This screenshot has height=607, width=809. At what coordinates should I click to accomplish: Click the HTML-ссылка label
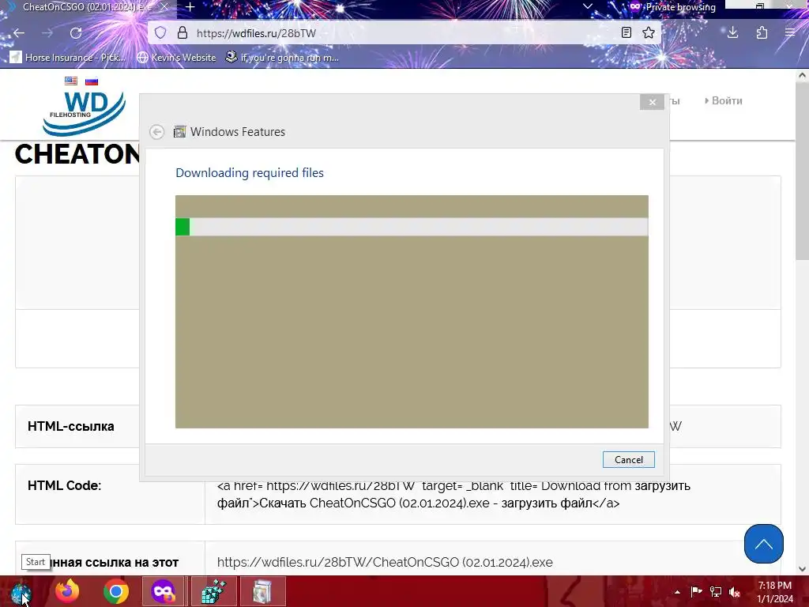pyautogui.click(x=70, y=426)
